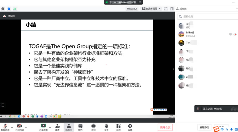This screenshot has width=238, height=132.
Task: Click the cloud recording 录制中 indicator
Action: 9,16
